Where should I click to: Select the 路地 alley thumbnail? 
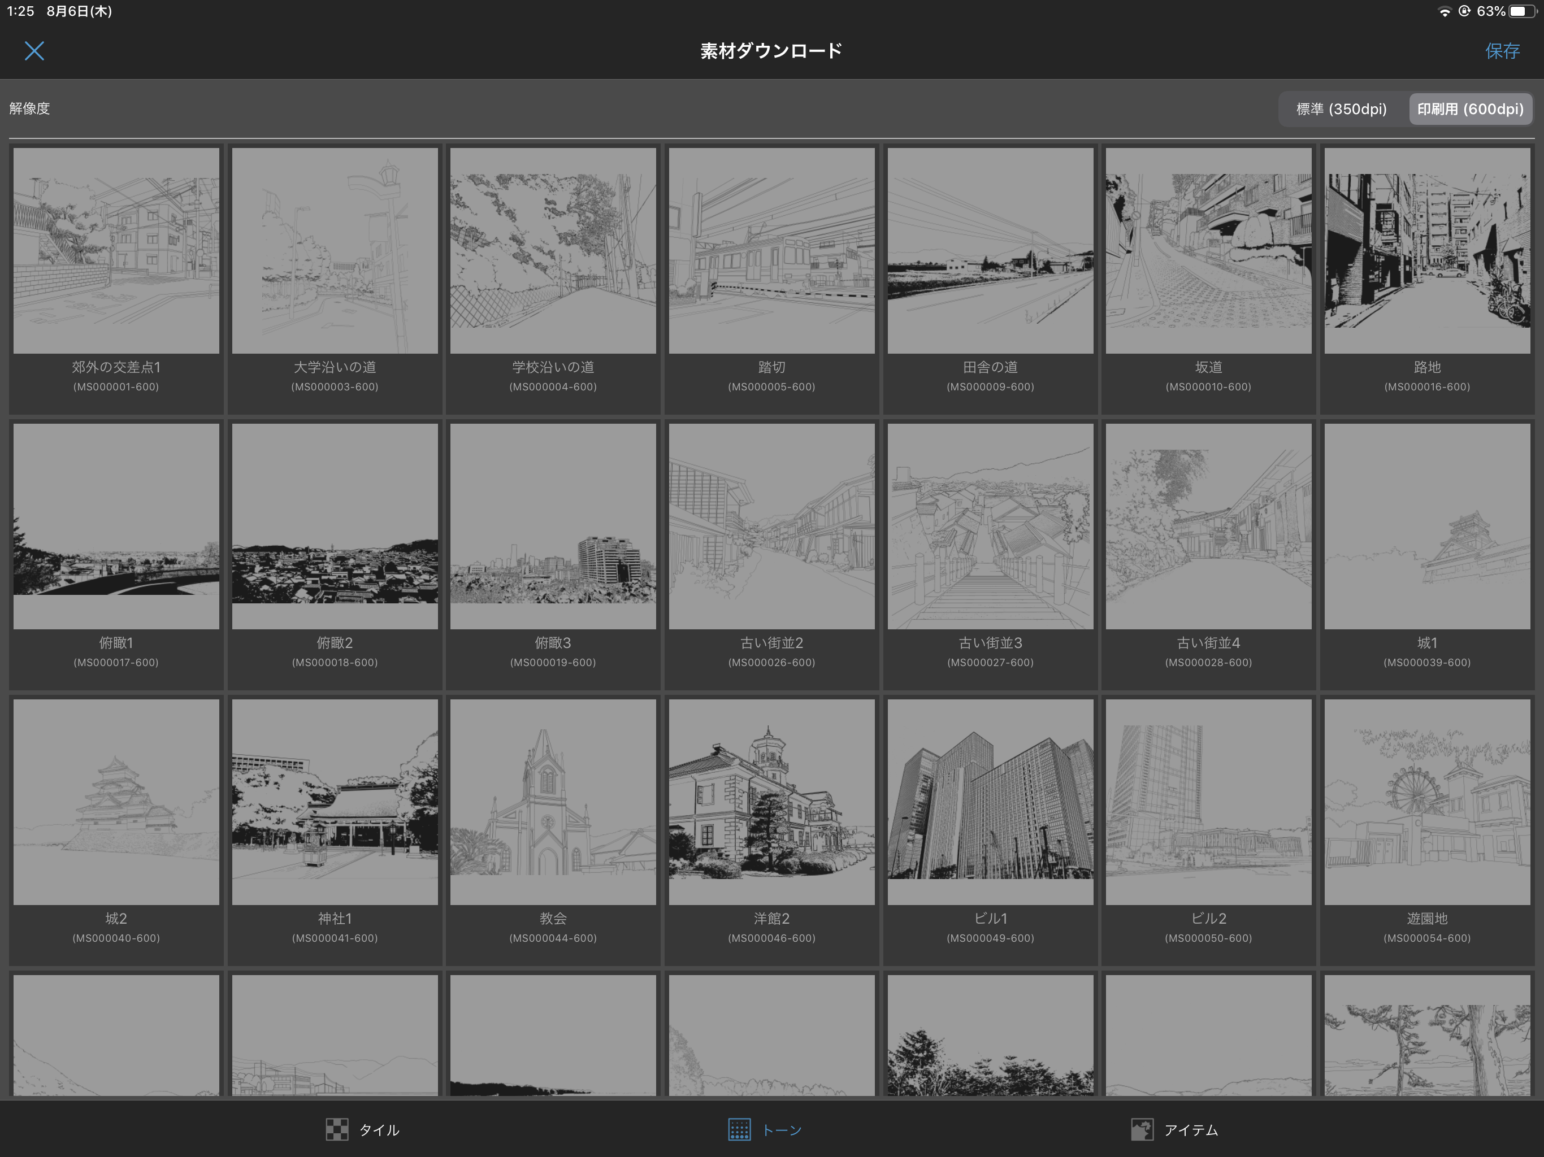tap(1427, 250)
